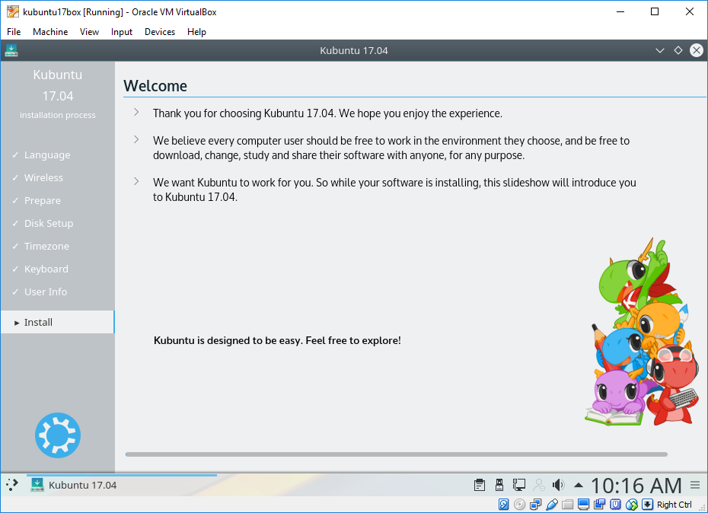Click 'Kubuntu is designed to be easy' text
Viewport: 708px width, 513px height.
[277, 340]
